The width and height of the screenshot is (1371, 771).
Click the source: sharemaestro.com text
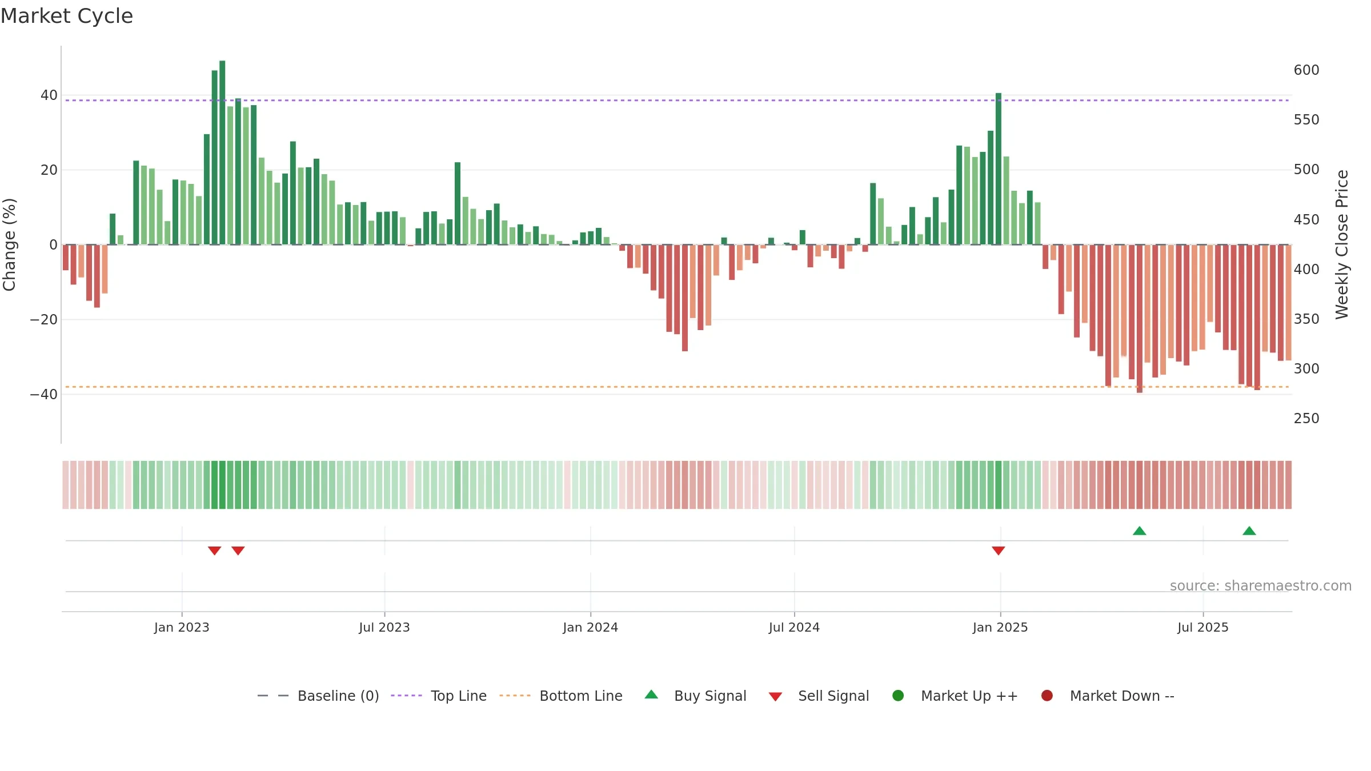[1261, 585]
